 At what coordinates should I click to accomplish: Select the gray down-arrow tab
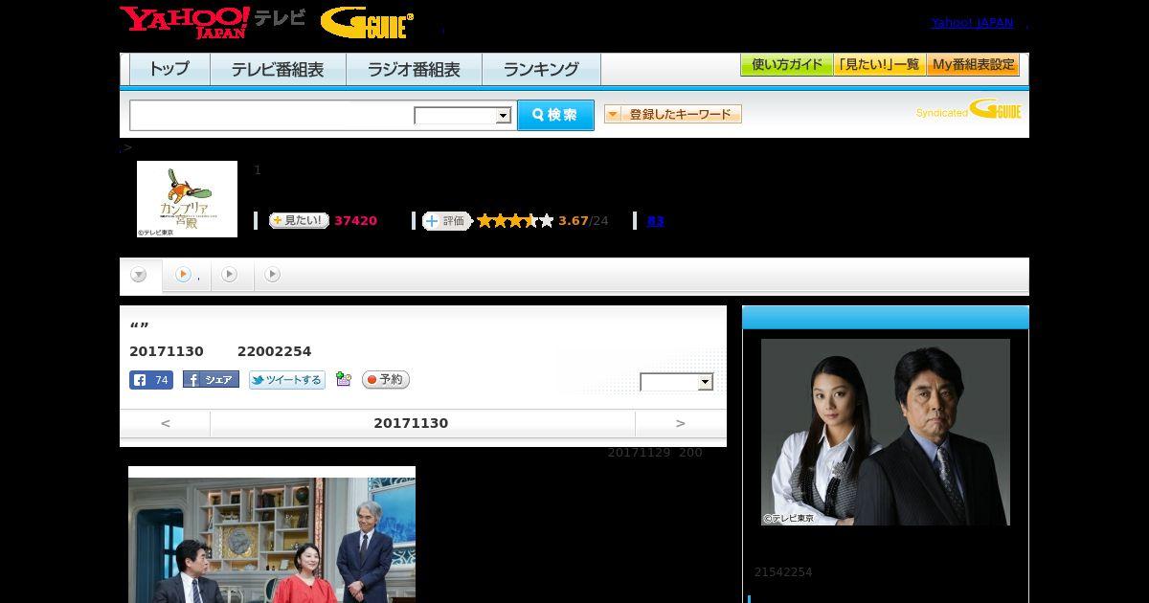(139, 276)
